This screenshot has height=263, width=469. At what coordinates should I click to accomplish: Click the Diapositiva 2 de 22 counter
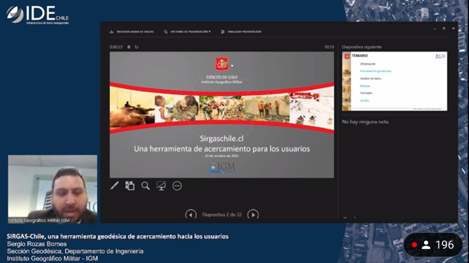[x=222, y=215]
